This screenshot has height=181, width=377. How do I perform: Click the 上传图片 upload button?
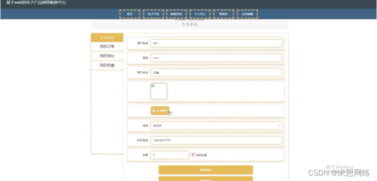160,111
